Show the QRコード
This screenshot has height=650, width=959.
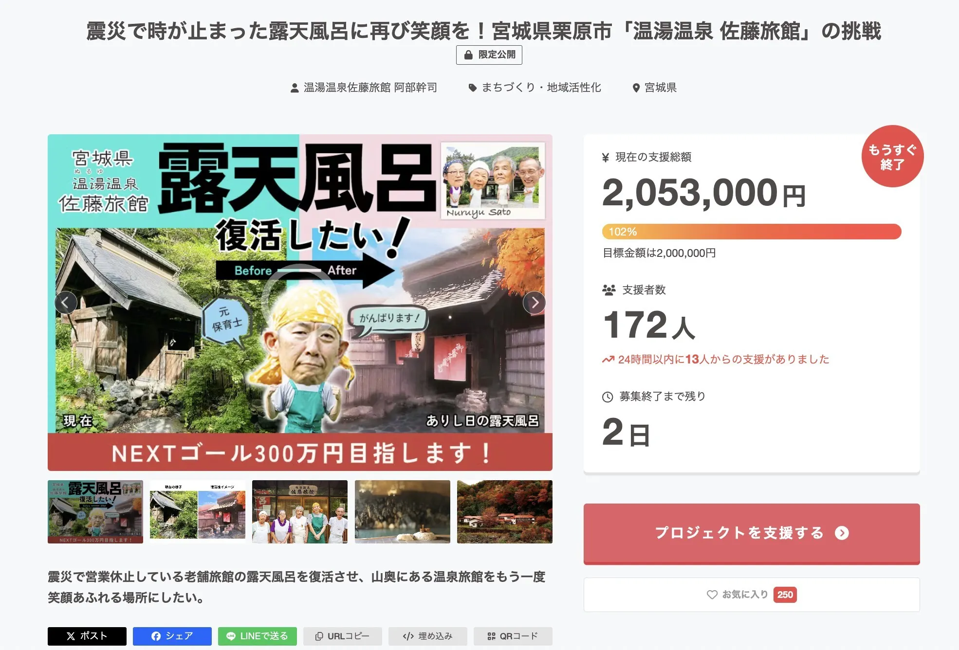pyautogui.click(x=513, y=636)
